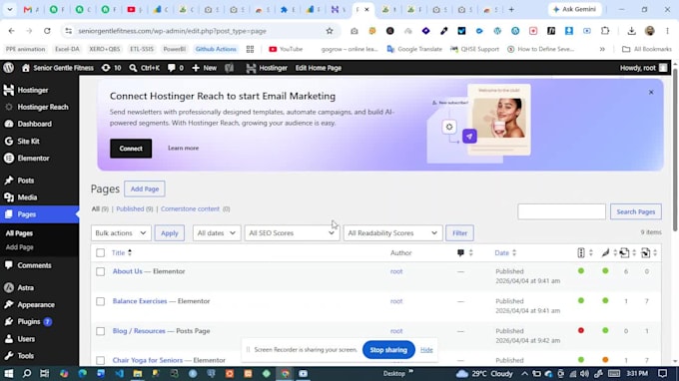Visit site via Senior Gentle Fitness link
679x381 pixels.
click(58, 68)
